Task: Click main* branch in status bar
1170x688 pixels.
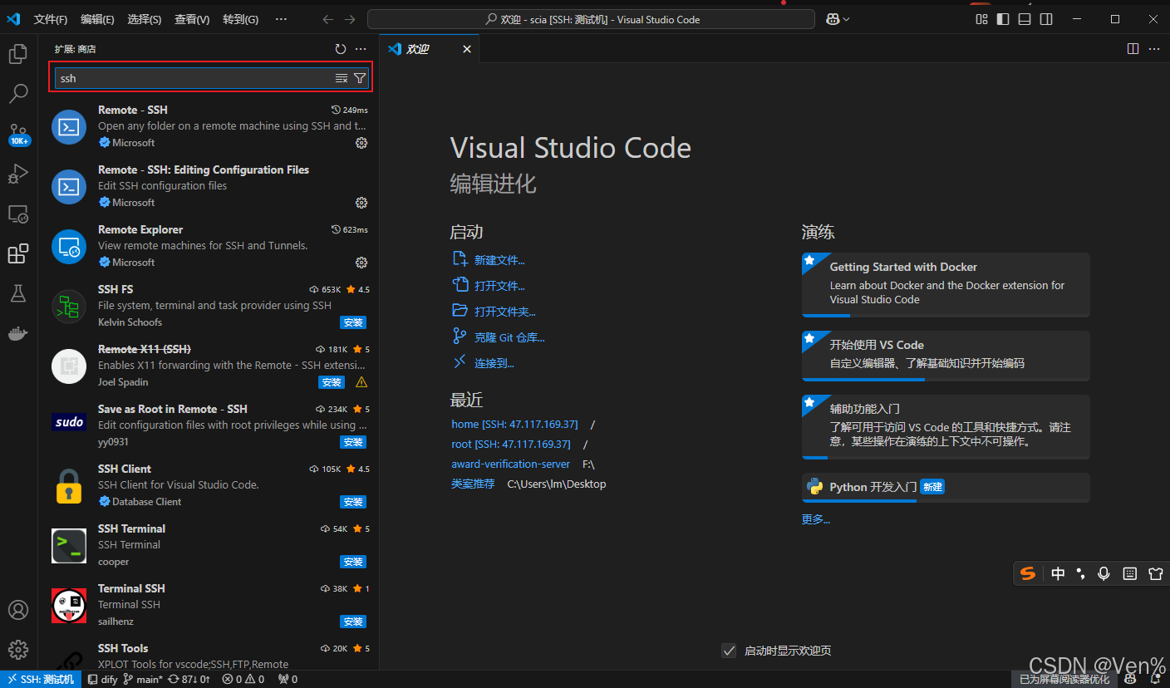Action: tap(143, 680)
